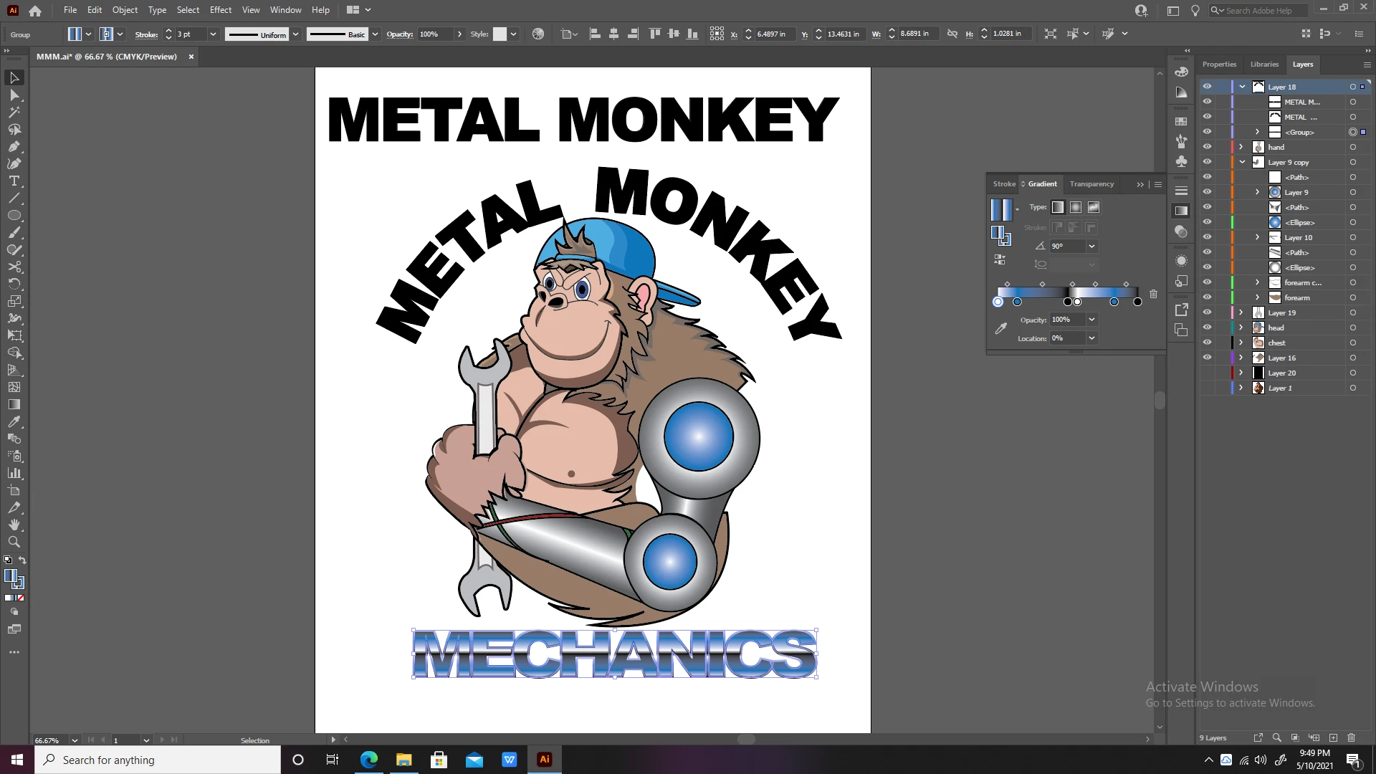Click the Delete Selection icon in Layers panel
This screenshot has height=774, width=1376.
point(1351,737)
